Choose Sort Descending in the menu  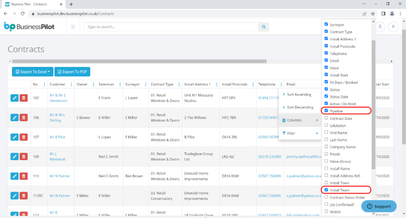pyautogui.click(x=300, y=107)
